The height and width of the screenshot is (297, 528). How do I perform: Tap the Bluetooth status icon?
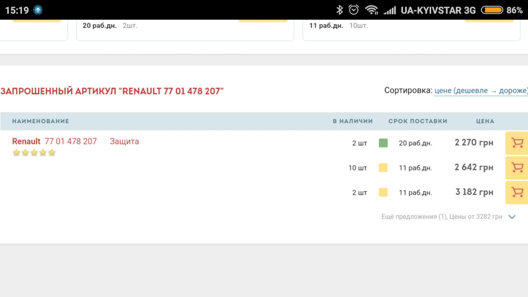pyautogui.click(x=339, y=10)
